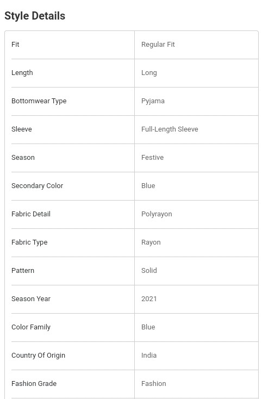Select the Length row label
Viewport: 262px width, 399px height.
tap(22, 73)
